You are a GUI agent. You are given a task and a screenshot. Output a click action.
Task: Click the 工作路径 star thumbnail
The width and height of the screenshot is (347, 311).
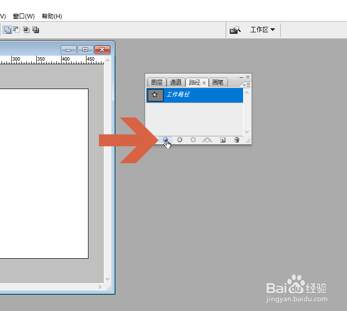click(x=155, y=95)
